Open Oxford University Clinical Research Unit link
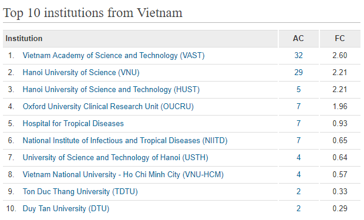Viewport: 364px width, 220px height. click(x=108, y=107)
